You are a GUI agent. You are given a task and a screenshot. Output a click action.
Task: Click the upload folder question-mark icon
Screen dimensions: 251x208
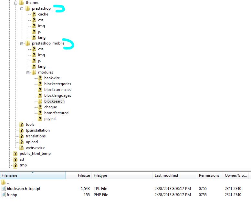[x=21, y=142]
